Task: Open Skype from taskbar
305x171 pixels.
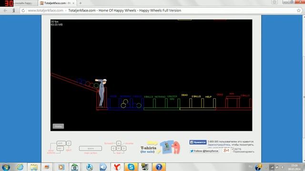Action: coord(131,167)
